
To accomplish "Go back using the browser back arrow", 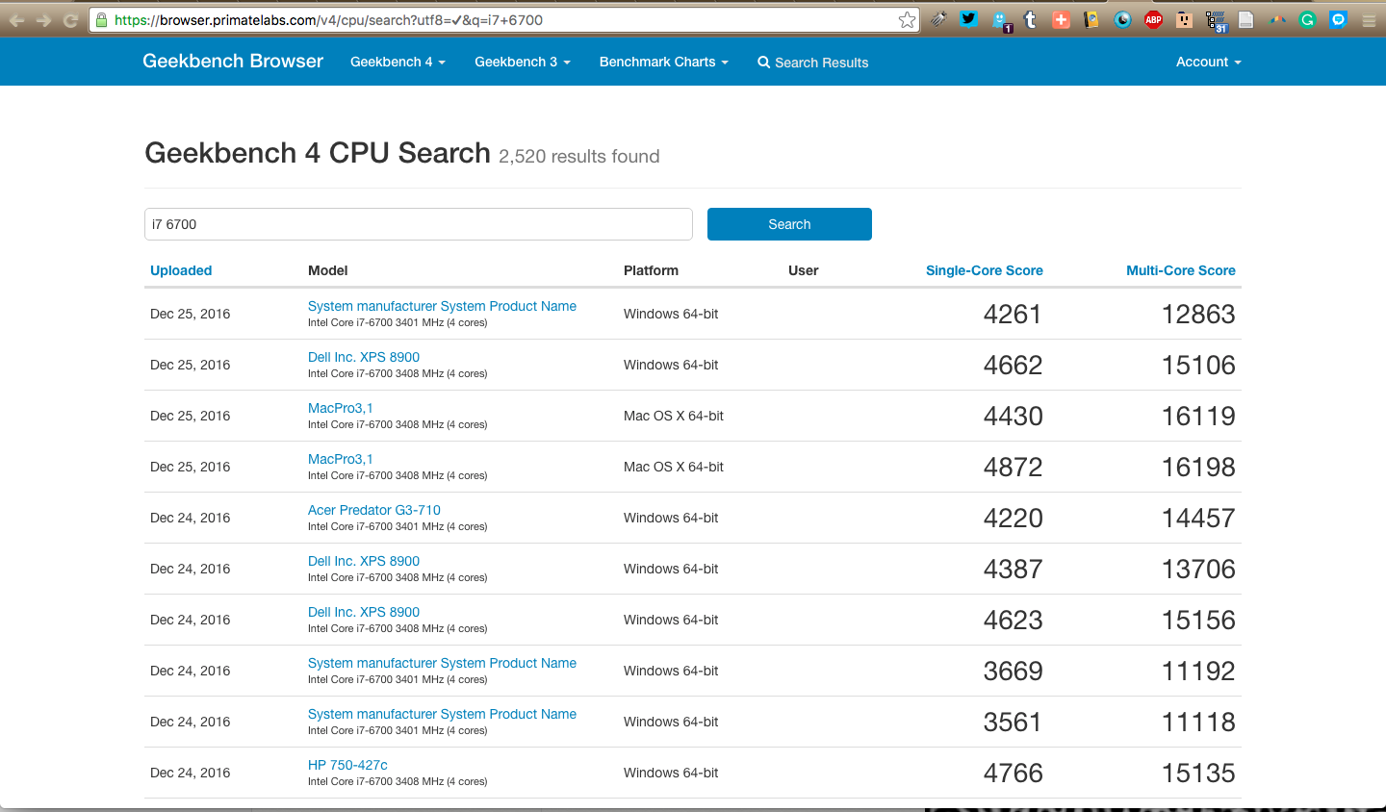I will [16, 20].
